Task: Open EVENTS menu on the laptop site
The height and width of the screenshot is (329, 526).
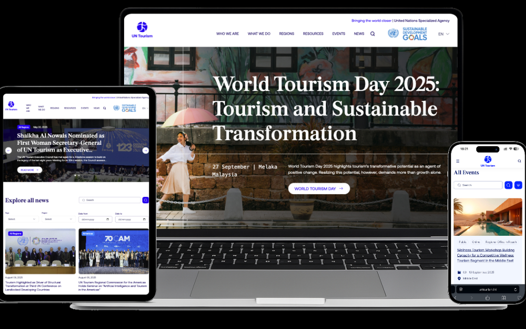Action: (x=338, y=34)
